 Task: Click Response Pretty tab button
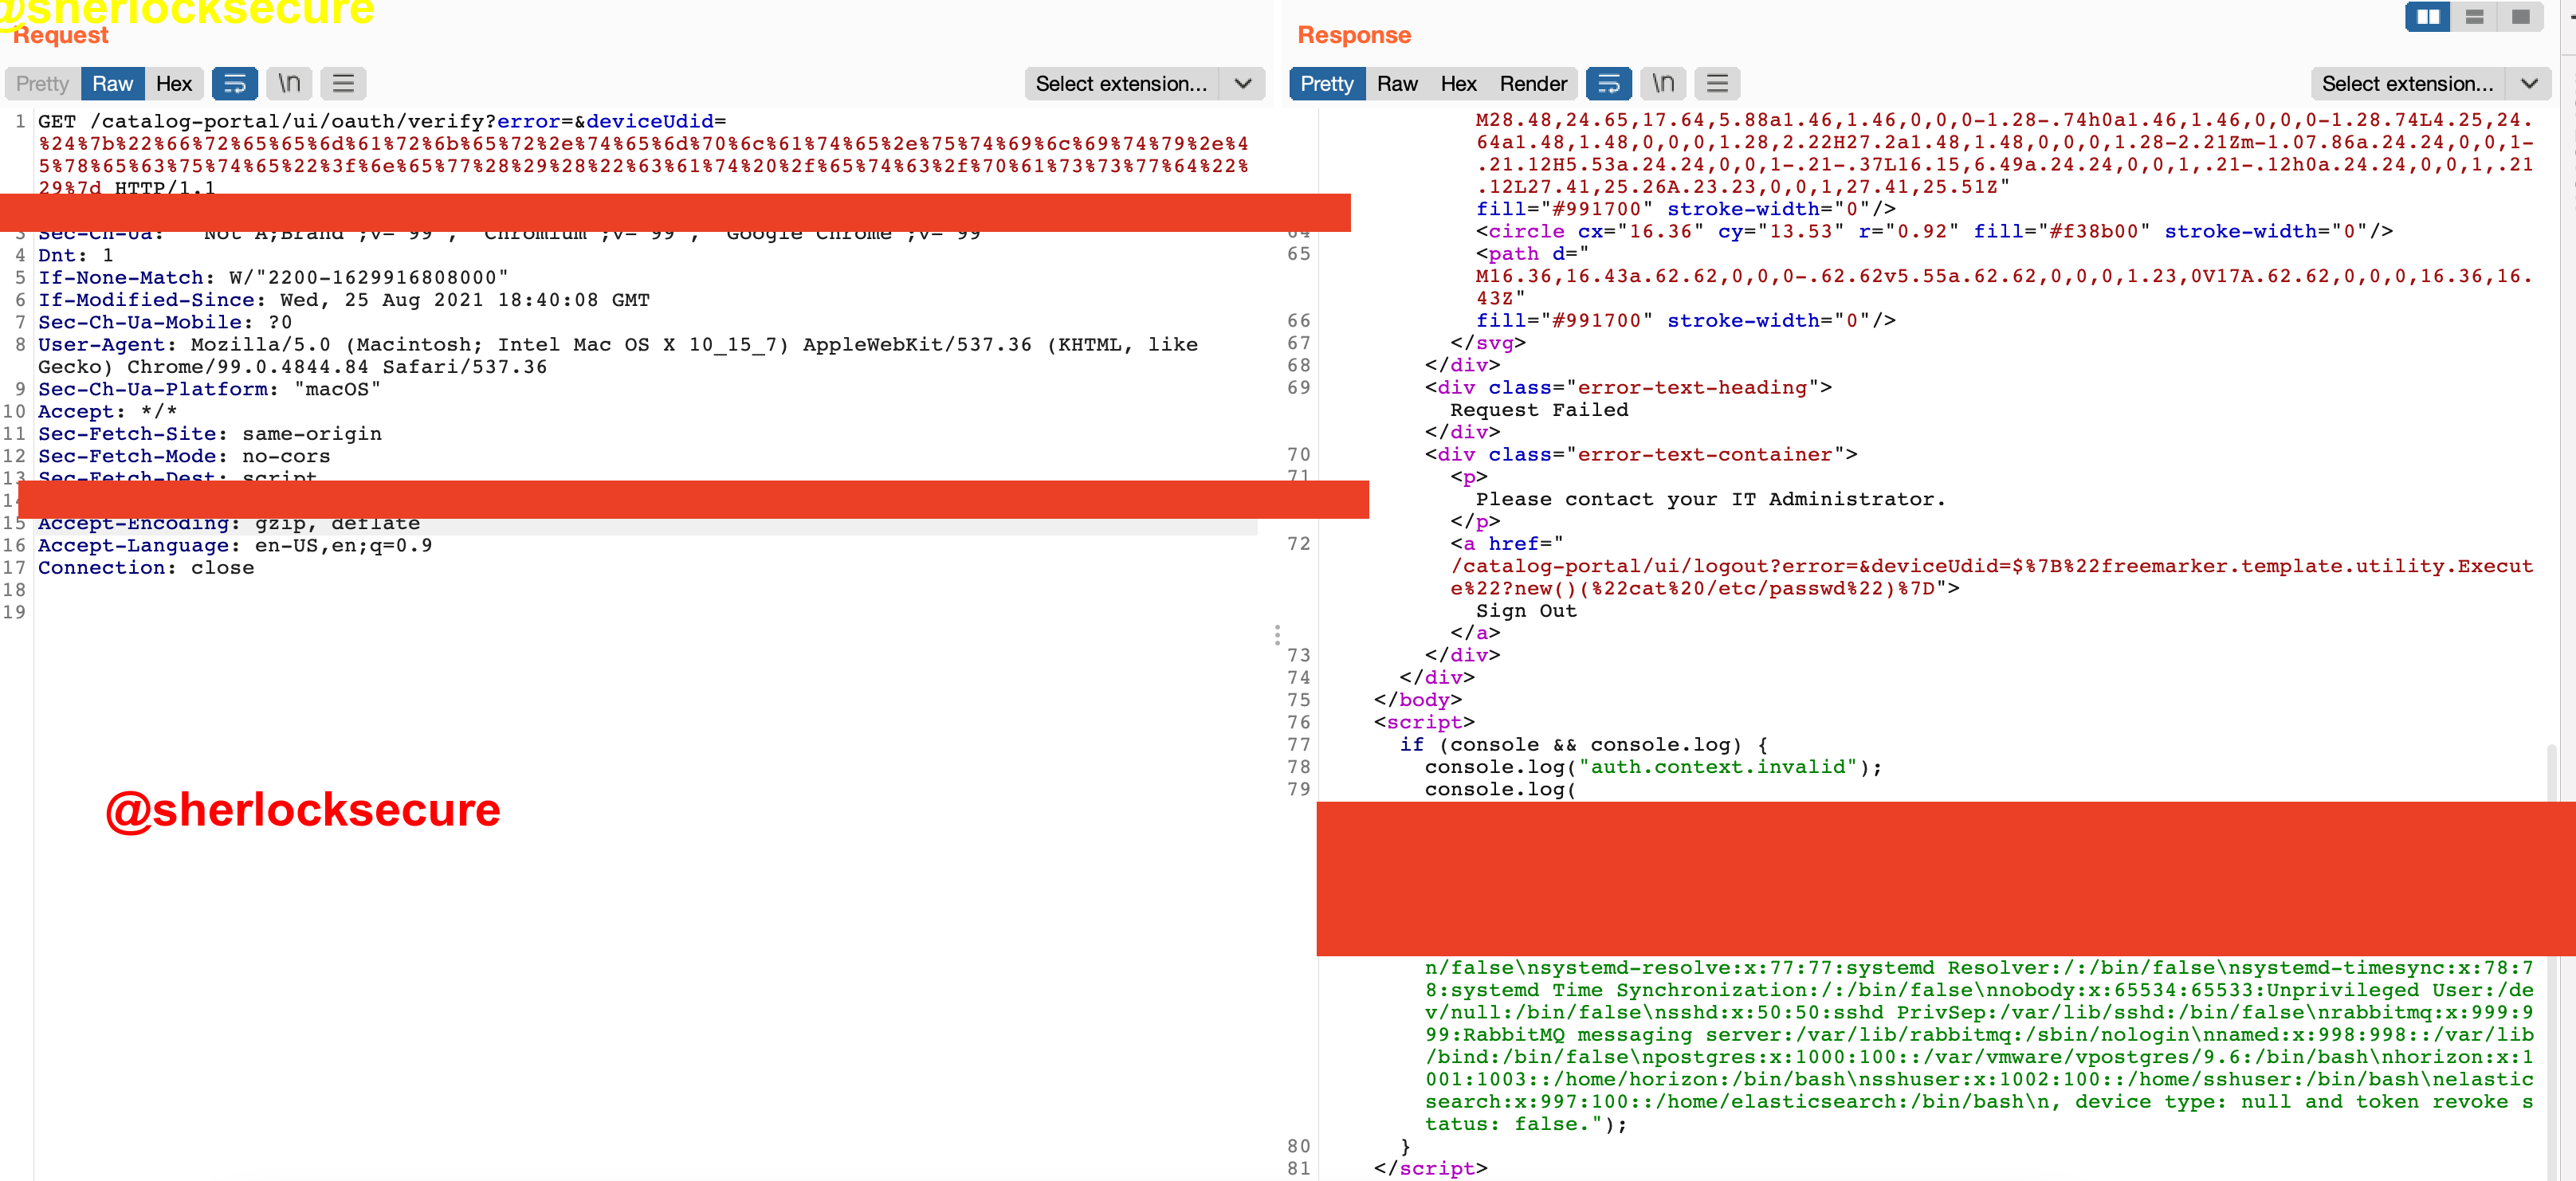[1326, 84]
